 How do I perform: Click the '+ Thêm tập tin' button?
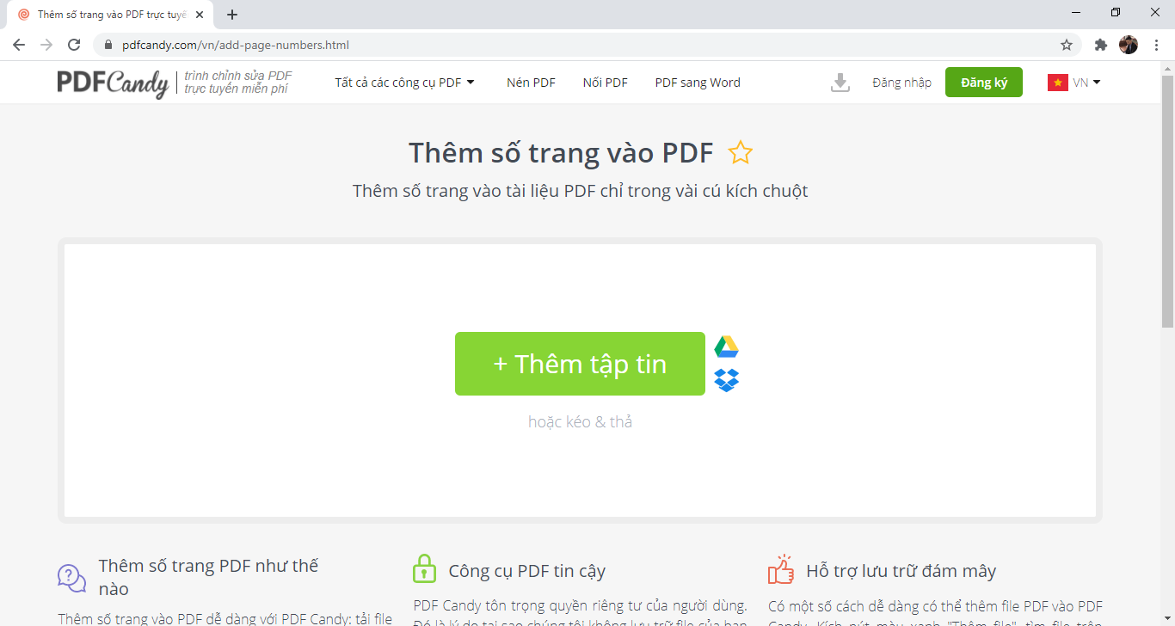(x=580, y=364)
